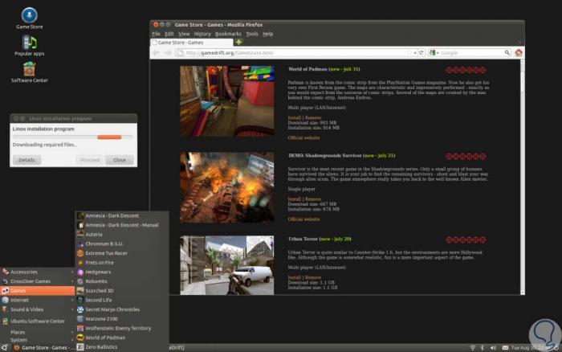Viewport: 562px width, 352px height.
Task: Open the search engine selector dropdown
Action: (434, 53)
